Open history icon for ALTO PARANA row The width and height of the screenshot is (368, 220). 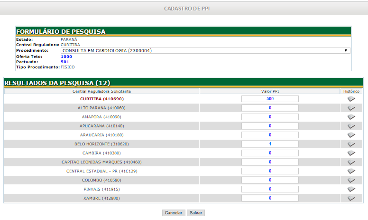[351, 108]
